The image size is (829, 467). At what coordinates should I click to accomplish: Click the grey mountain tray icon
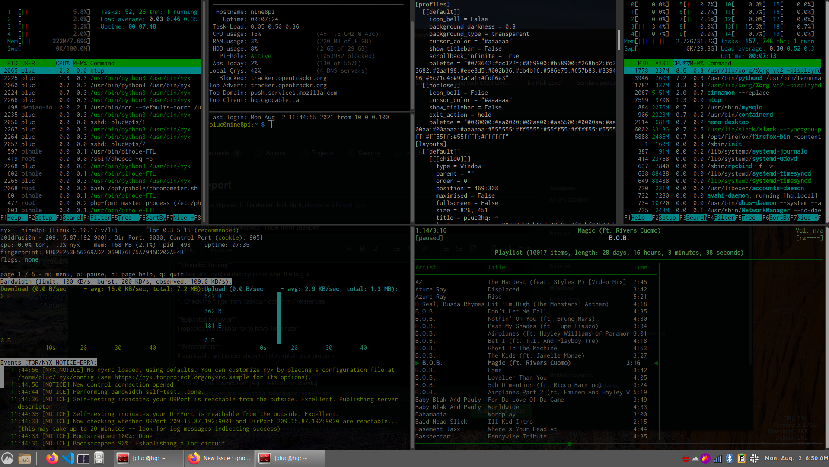pos(695,458)
